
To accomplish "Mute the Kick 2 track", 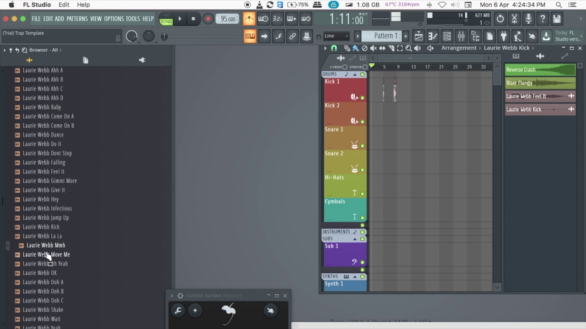I will coord(363,122).
